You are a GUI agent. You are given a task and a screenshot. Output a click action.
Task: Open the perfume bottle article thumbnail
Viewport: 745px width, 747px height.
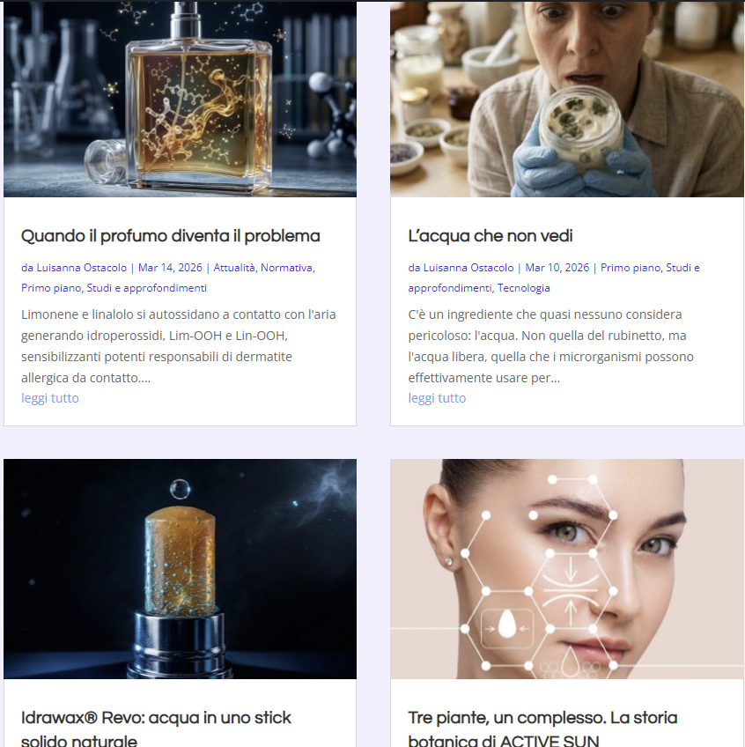tap(180, 99)
